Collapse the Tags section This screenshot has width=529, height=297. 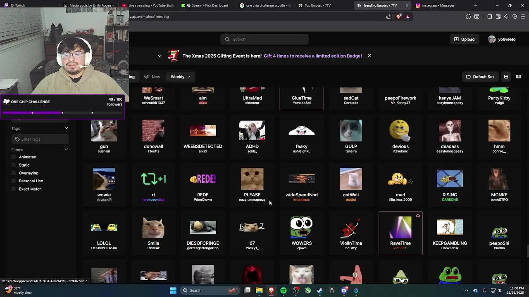66,128
